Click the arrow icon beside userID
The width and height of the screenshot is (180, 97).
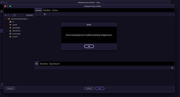click(10, 25)
